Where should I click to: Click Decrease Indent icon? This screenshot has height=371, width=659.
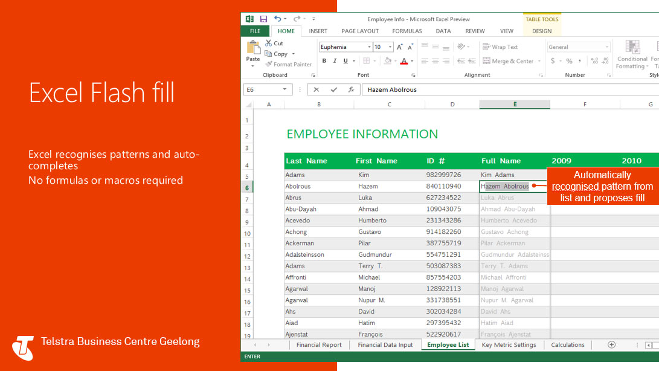pyautogui.click(x=461, y=61)
